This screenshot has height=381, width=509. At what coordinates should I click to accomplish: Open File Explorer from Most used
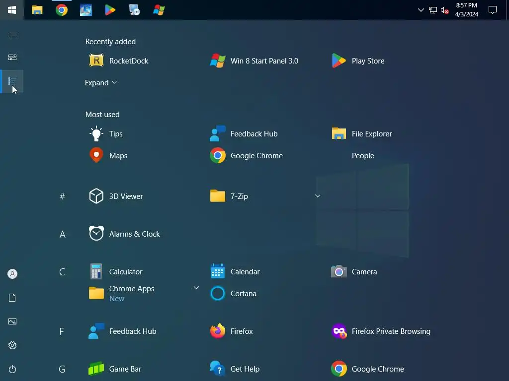point(362,133)
